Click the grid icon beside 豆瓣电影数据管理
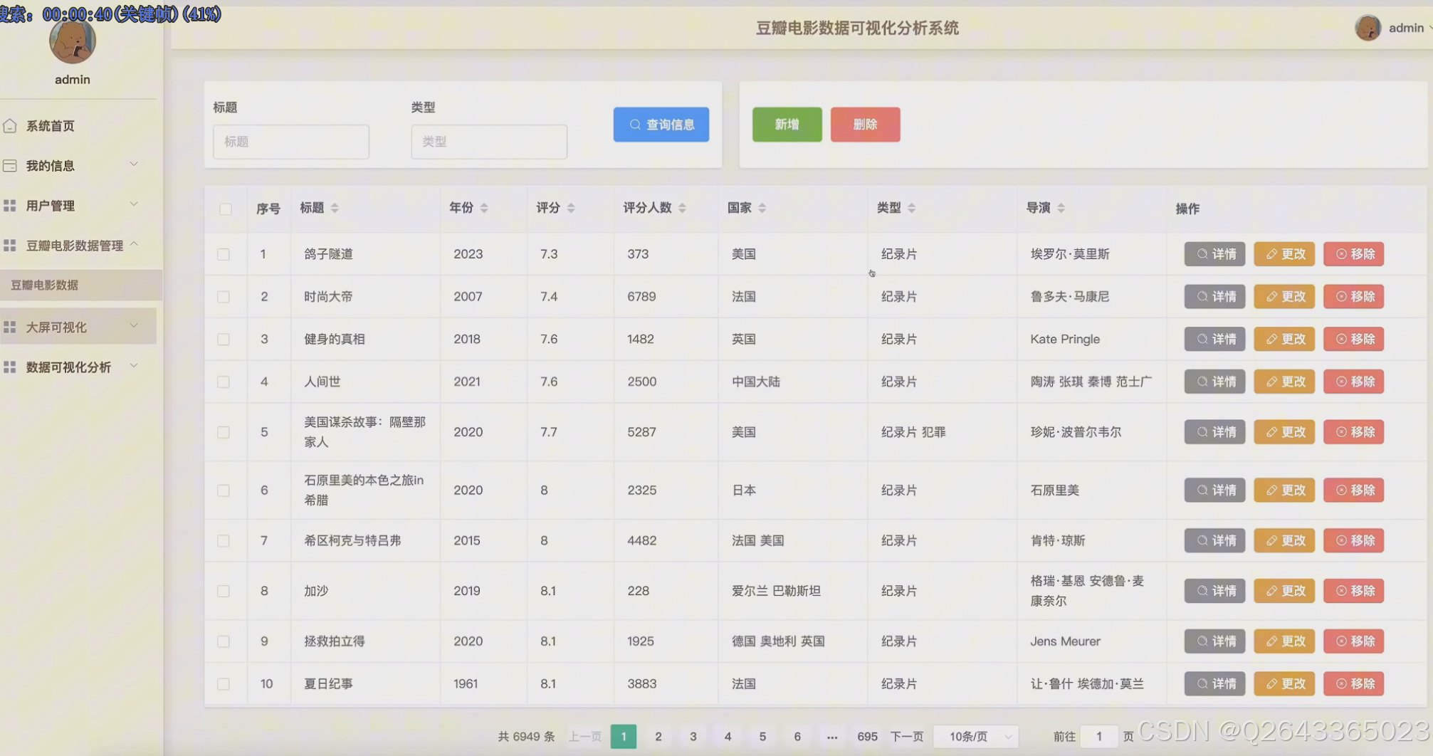 point(10,246)
